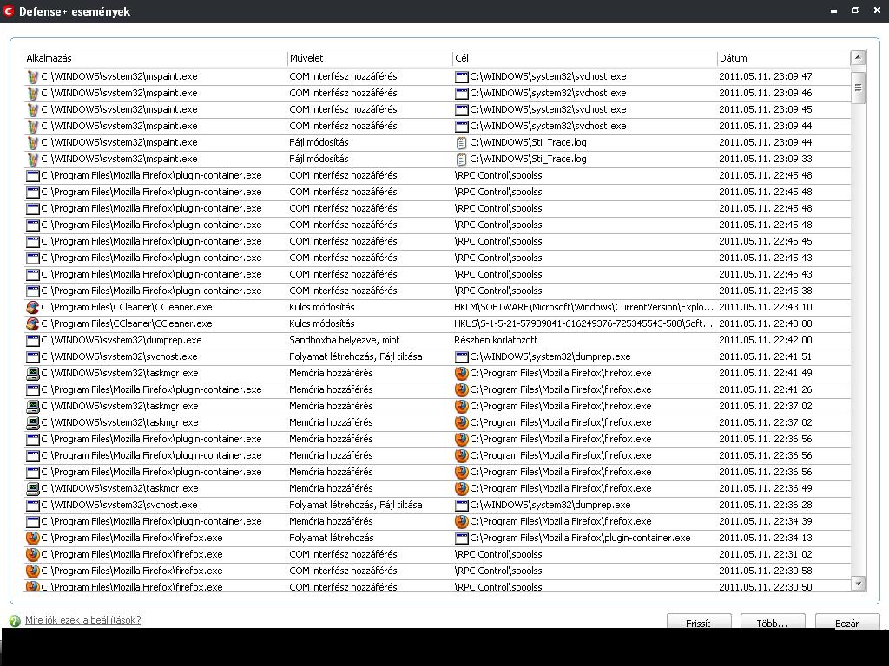The image size is (889, 666).
Task: Sort events by the Dátum column header
Action: click(784, 58)
